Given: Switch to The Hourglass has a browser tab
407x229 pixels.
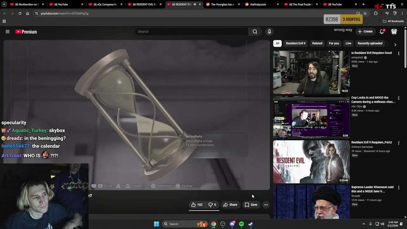Looking at the screenshot, I should 223,4.
